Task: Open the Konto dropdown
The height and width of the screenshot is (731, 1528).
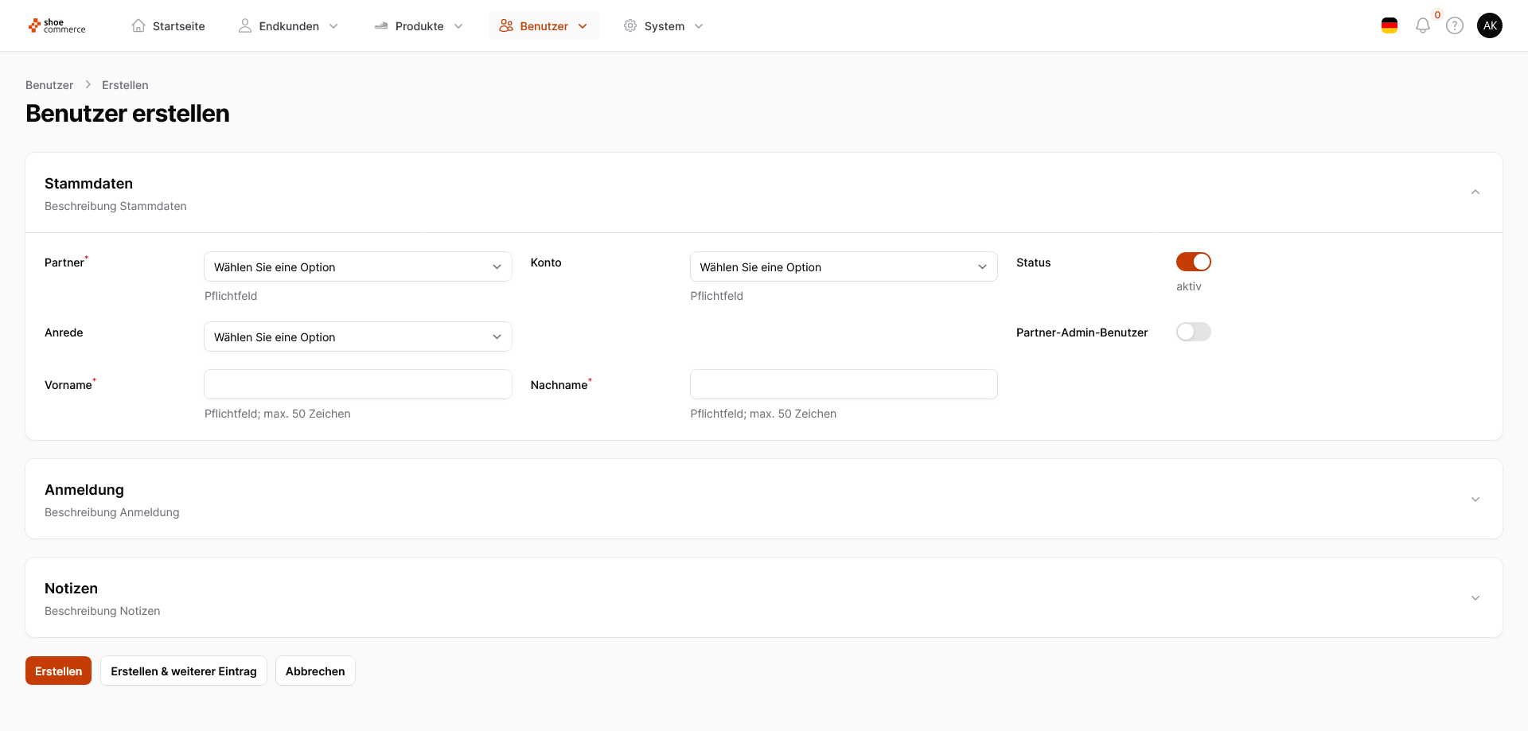Action: pyautogui.click(x=843, y=267)
